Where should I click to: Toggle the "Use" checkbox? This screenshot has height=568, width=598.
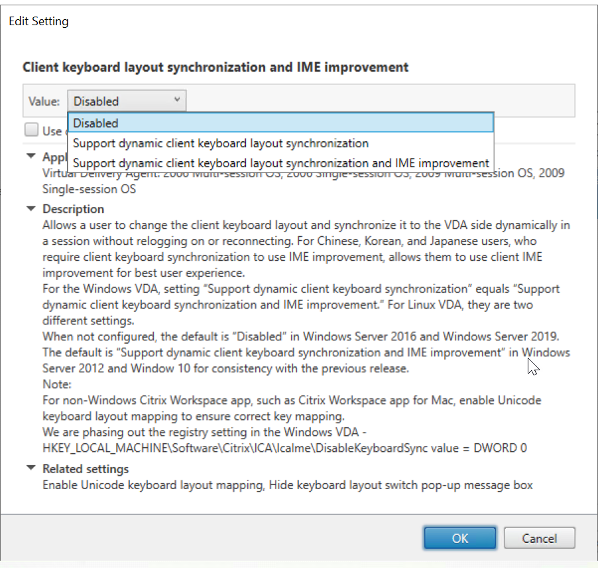(31, 129)
